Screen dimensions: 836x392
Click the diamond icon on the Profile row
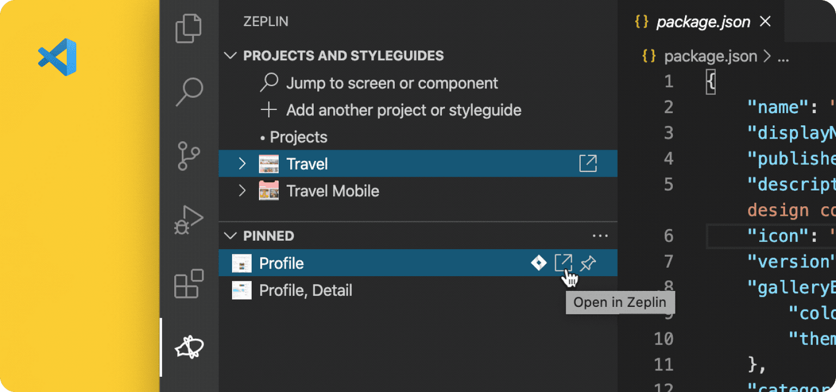[x=538, y=263]
